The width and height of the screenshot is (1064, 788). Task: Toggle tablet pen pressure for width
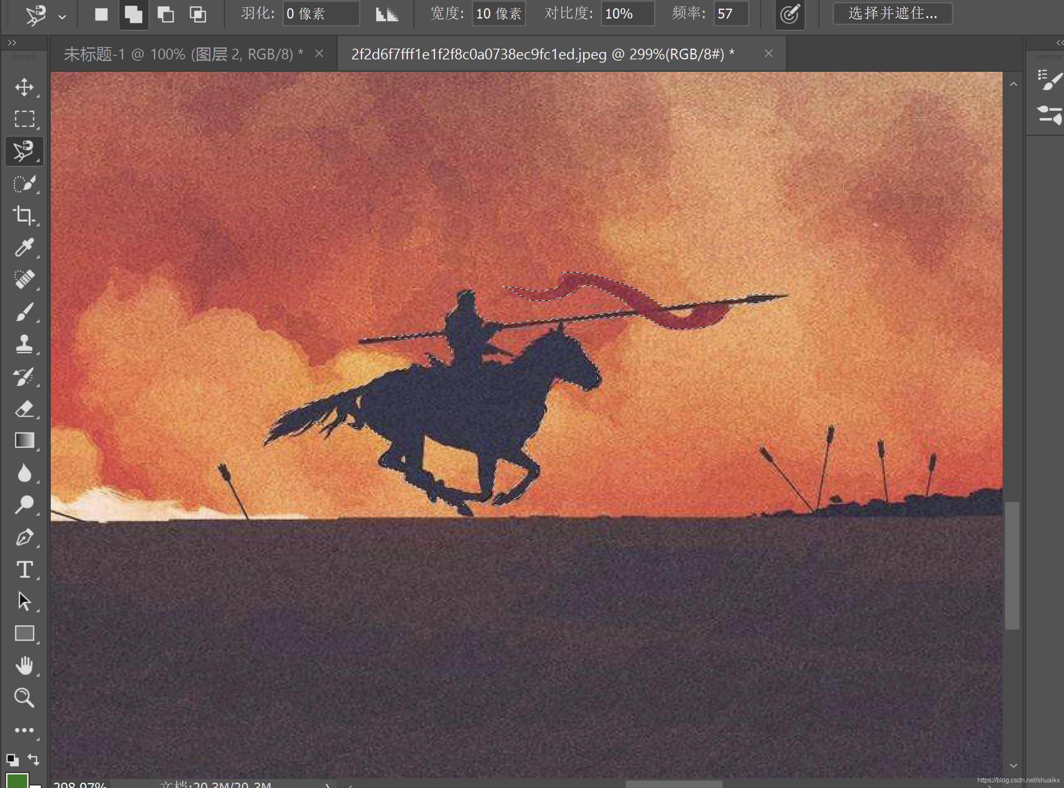(x=789, y=14)
